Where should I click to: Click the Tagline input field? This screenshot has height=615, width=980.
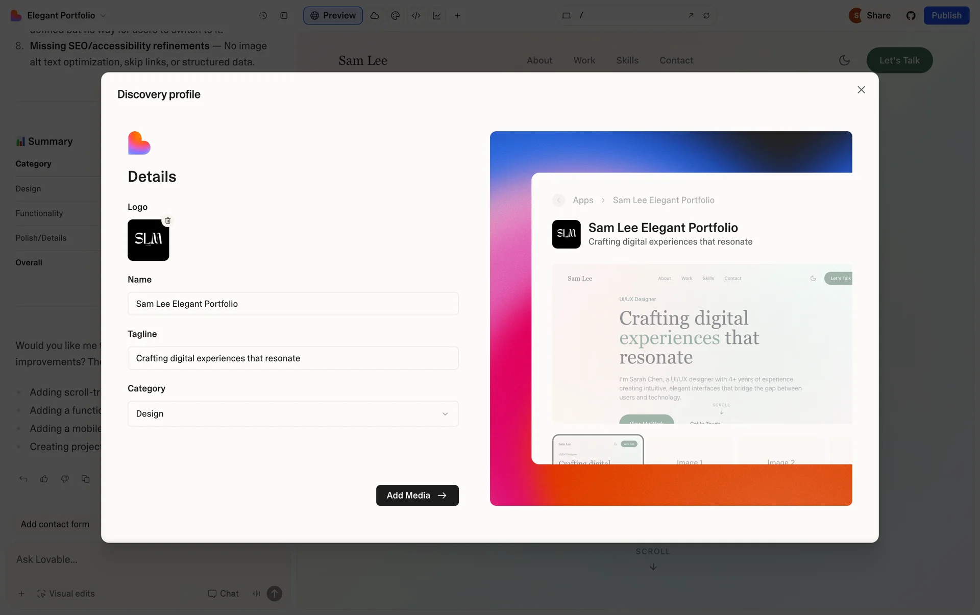pos(293,358)
